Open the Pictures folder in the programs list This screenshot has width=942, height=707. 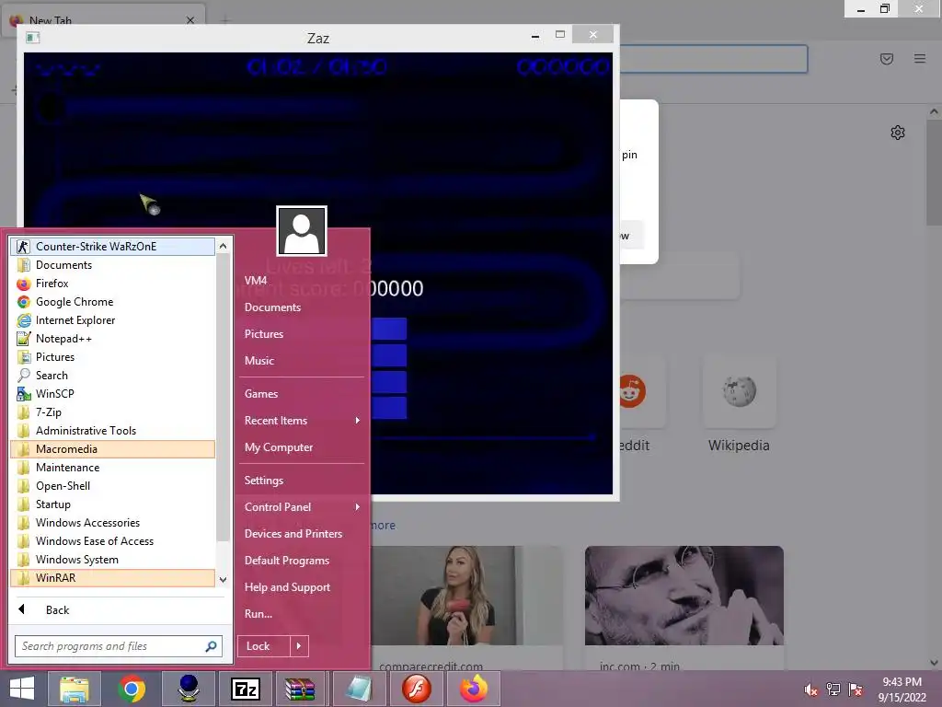click(112, 357)
